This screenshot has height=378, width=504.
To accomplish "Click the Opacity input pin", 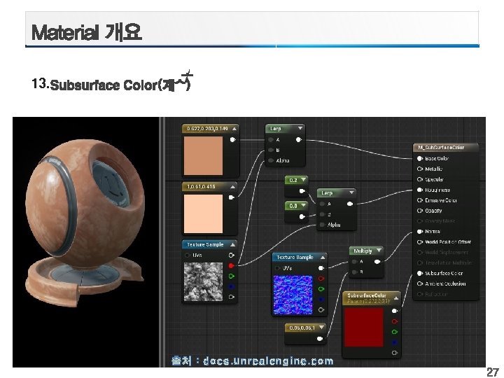I will click(x=420, y=211).
